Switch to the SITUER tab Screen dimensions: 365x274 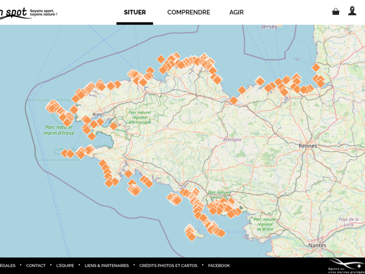135,12
